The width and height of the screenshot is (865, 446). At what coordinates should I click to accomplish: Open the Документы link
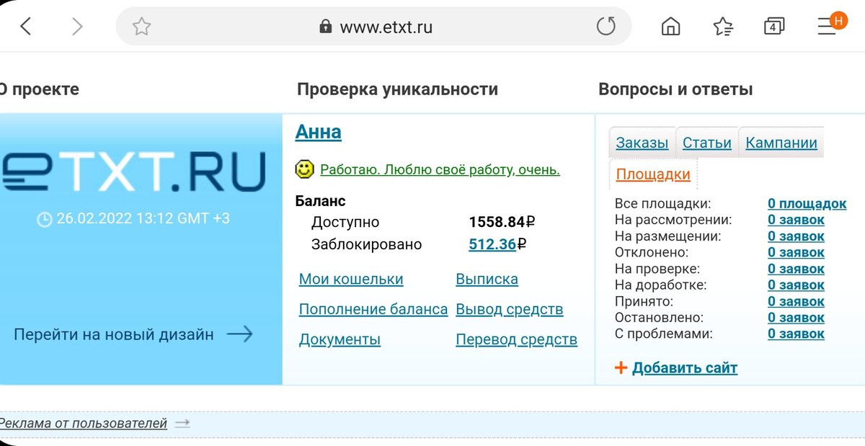coord(340,340)
